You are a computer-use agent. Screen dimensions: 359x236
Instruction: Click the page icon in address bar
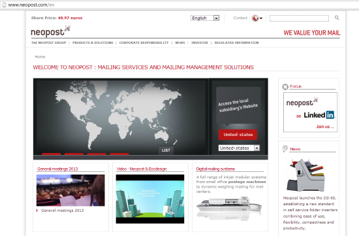tap(4, 5)
